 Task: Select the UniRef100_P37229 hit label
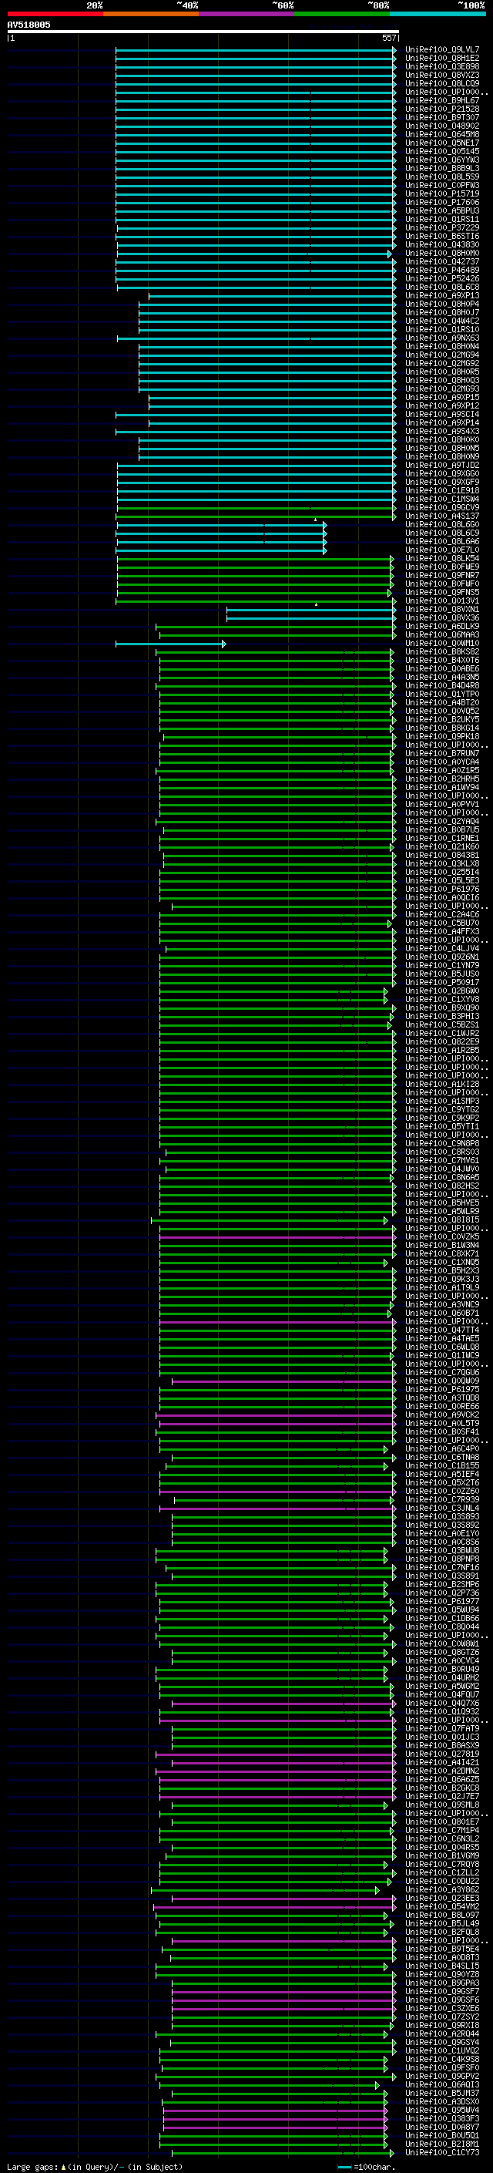click(x=441, y=227)
